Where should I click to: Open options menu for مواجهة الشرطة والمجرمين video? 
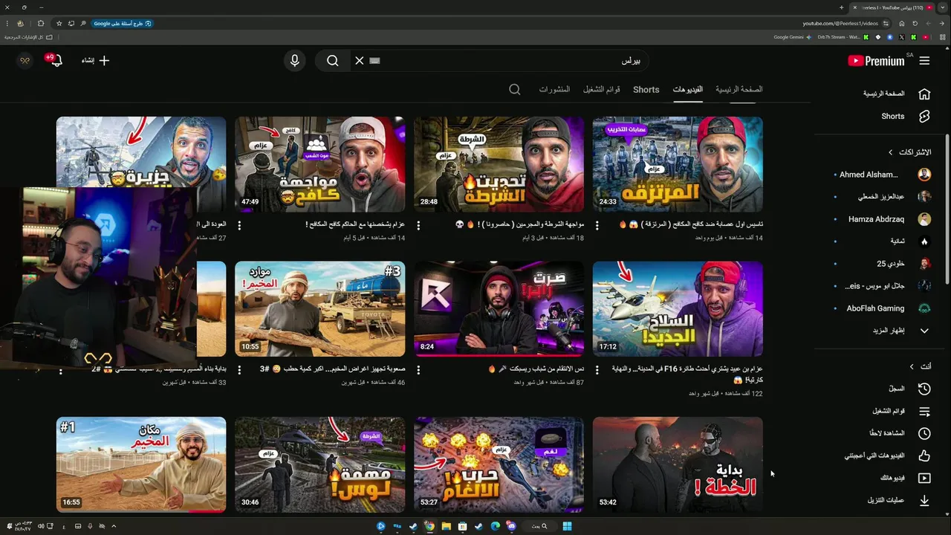418,224
